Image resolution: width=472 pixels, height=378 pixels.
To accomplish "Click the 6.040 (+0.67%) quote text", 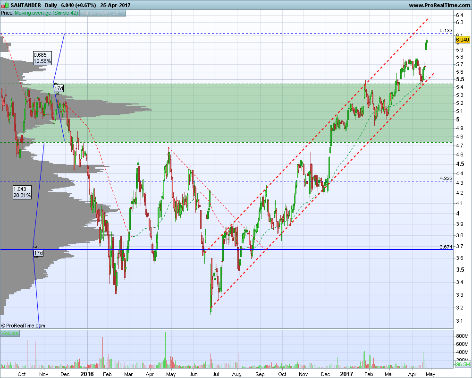I will pos(78,5).
